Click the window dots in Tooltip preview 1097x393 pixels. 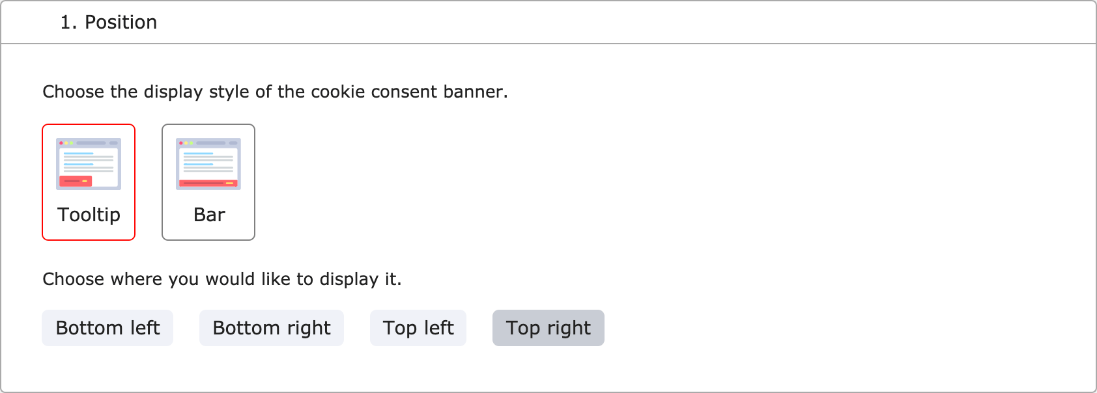[66, 142]
